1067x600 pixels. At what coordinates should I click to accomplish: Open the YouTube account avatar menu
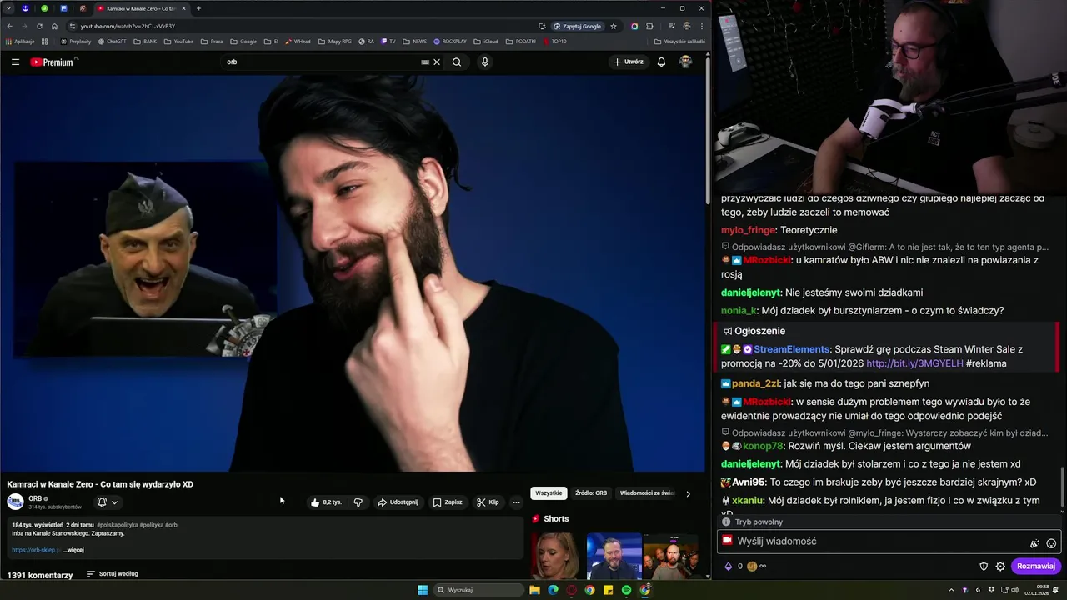685,62
